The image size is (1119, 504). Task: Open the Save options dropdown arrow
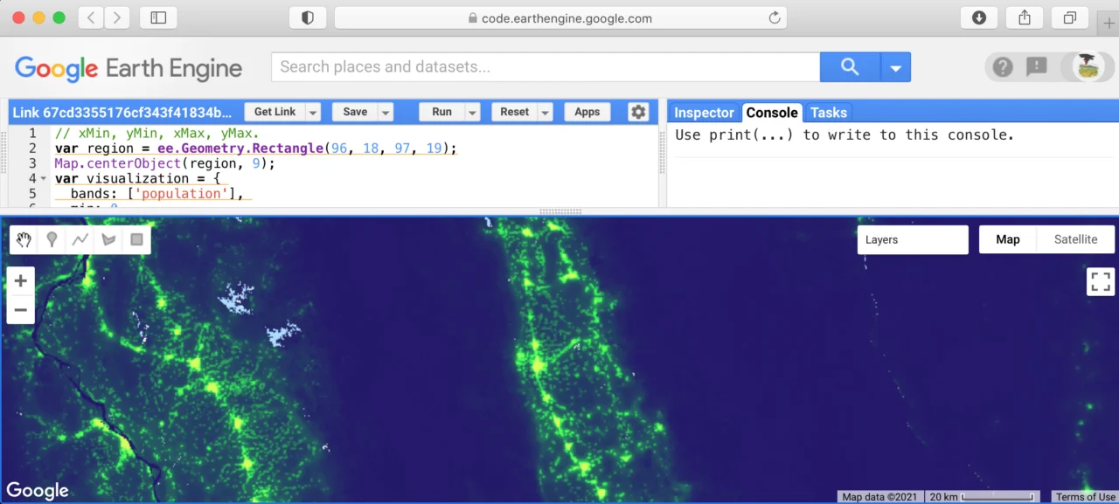click(x=386, y=113)
